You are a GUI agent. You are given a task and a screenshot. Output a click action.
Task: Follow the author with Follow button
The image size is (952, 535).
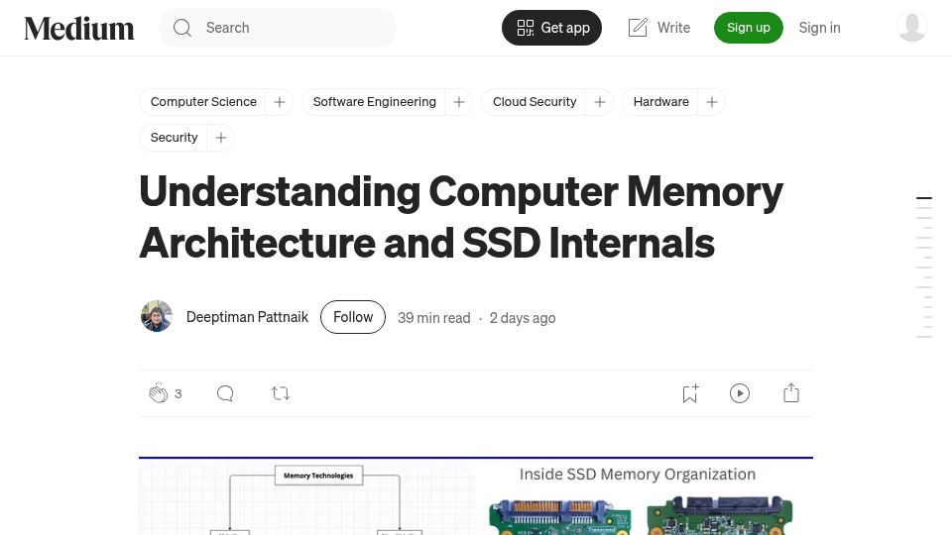[x=353, y=317]
